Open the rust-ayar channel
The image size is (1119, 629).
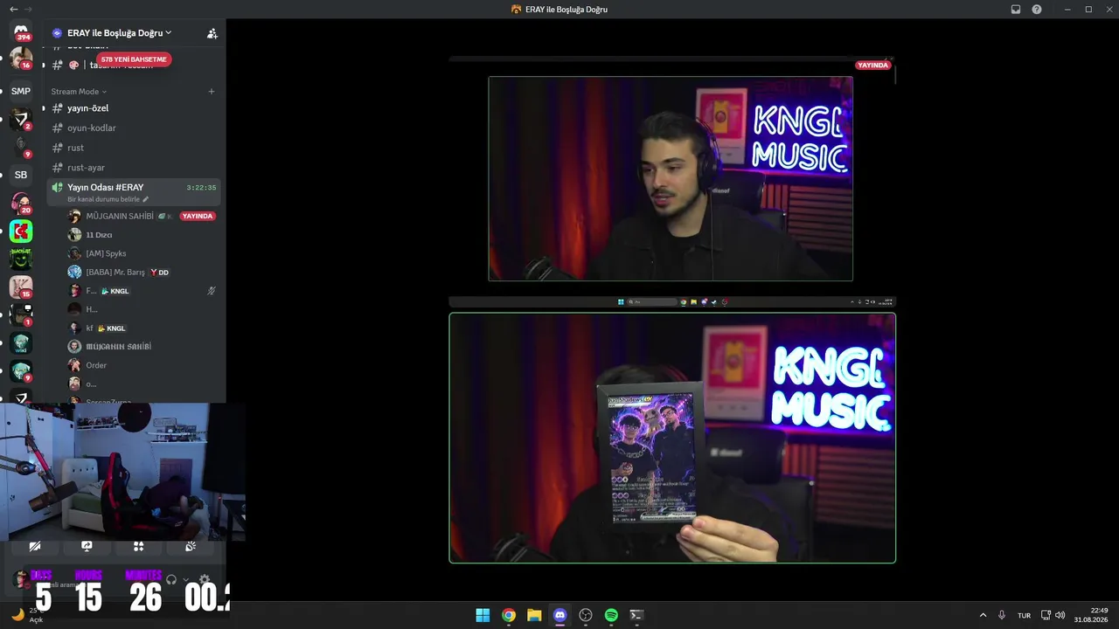click(x=134, y=168)
